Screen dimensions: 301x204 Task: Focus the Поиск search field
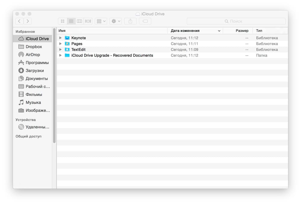(236, 21)
